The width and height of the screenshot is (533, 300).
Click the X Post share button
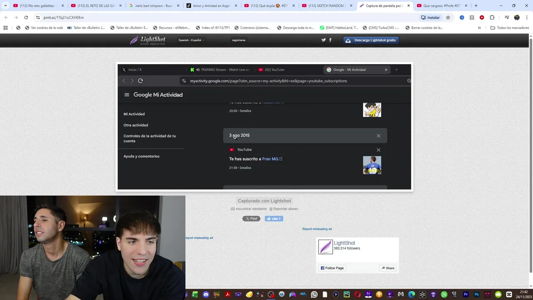[x=251, y=218]
